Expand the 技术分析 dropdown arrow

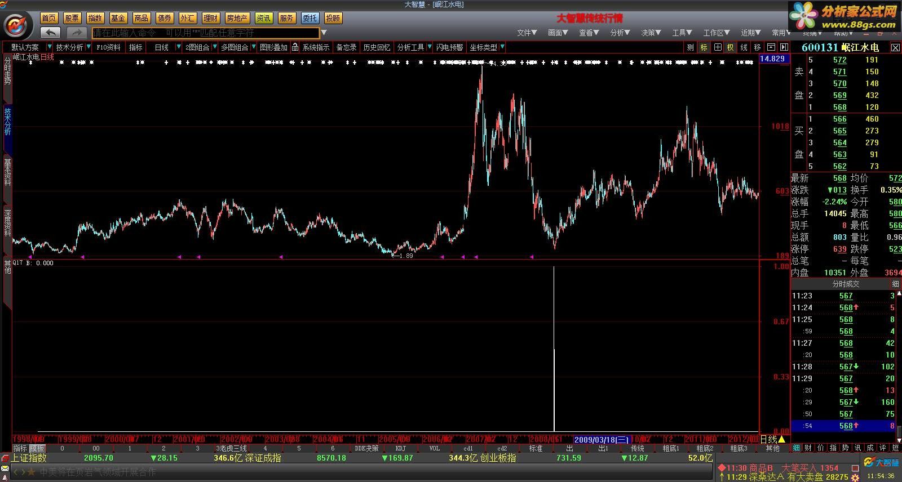pyautogui.click(x=88, y=47)
